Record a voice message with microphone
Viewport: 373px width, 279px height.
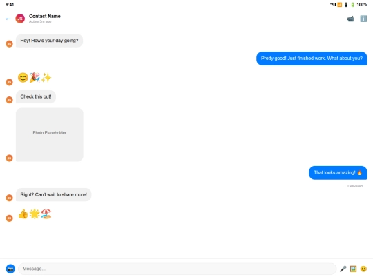tap(343, 269)
